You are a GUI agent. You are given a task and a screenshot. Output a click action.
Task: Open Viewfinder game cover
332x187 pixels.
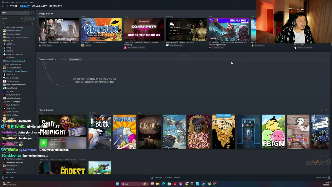coord(174,132)
